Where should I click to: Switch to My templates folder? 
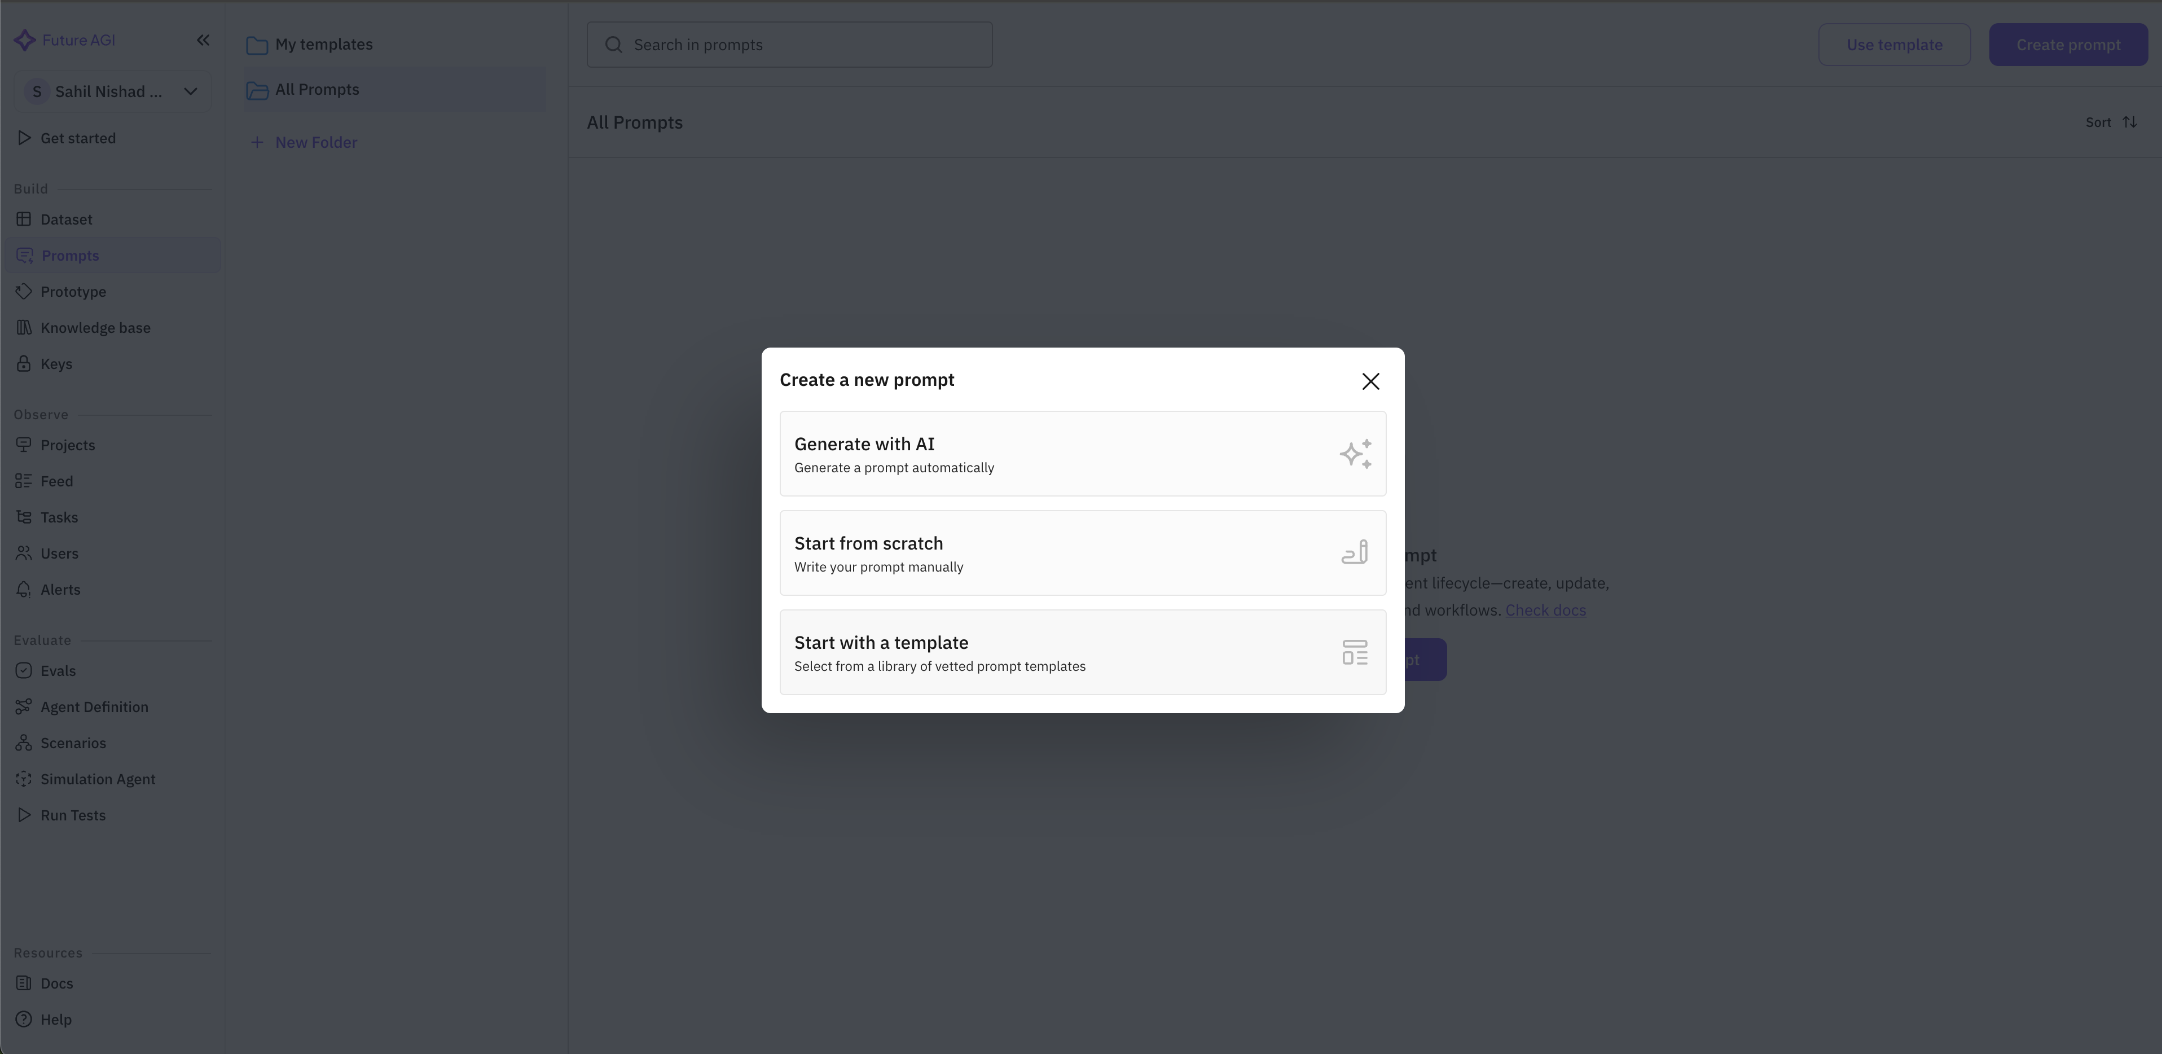coord(324,45)
